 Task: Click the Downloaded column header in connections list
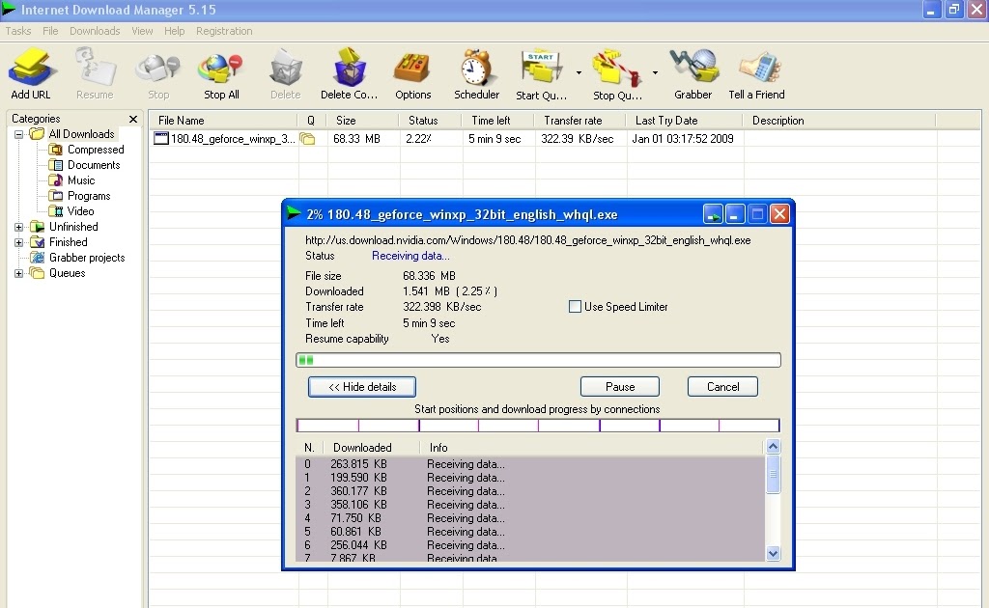[x=371, y=448]
